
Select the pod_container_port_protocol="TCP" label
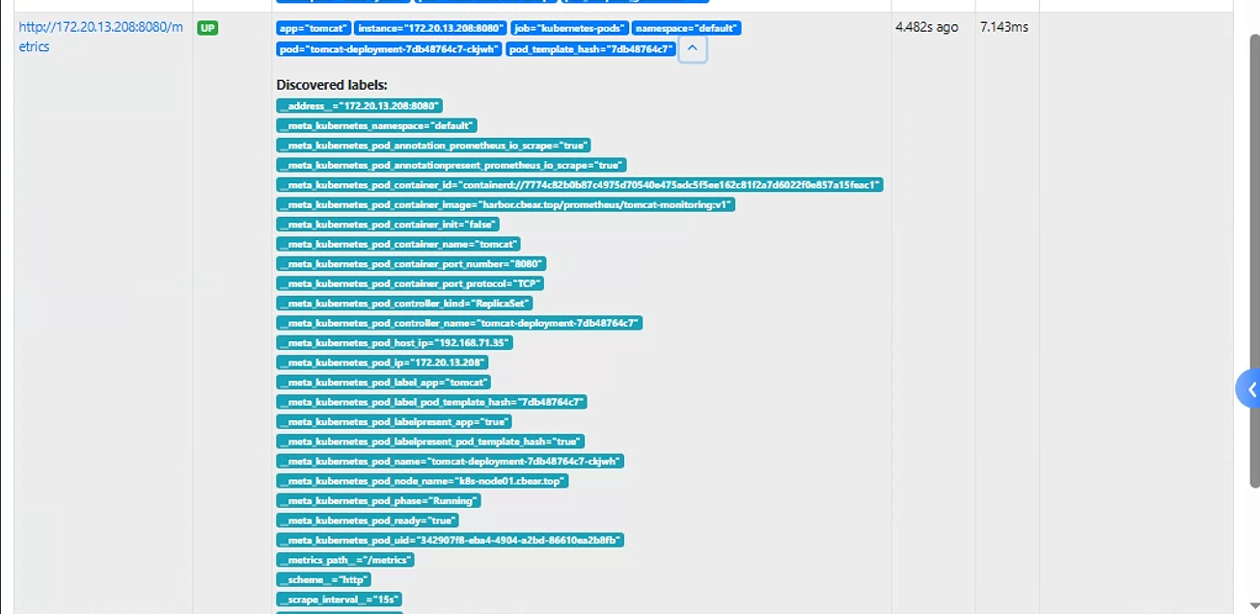pos(411,283)
